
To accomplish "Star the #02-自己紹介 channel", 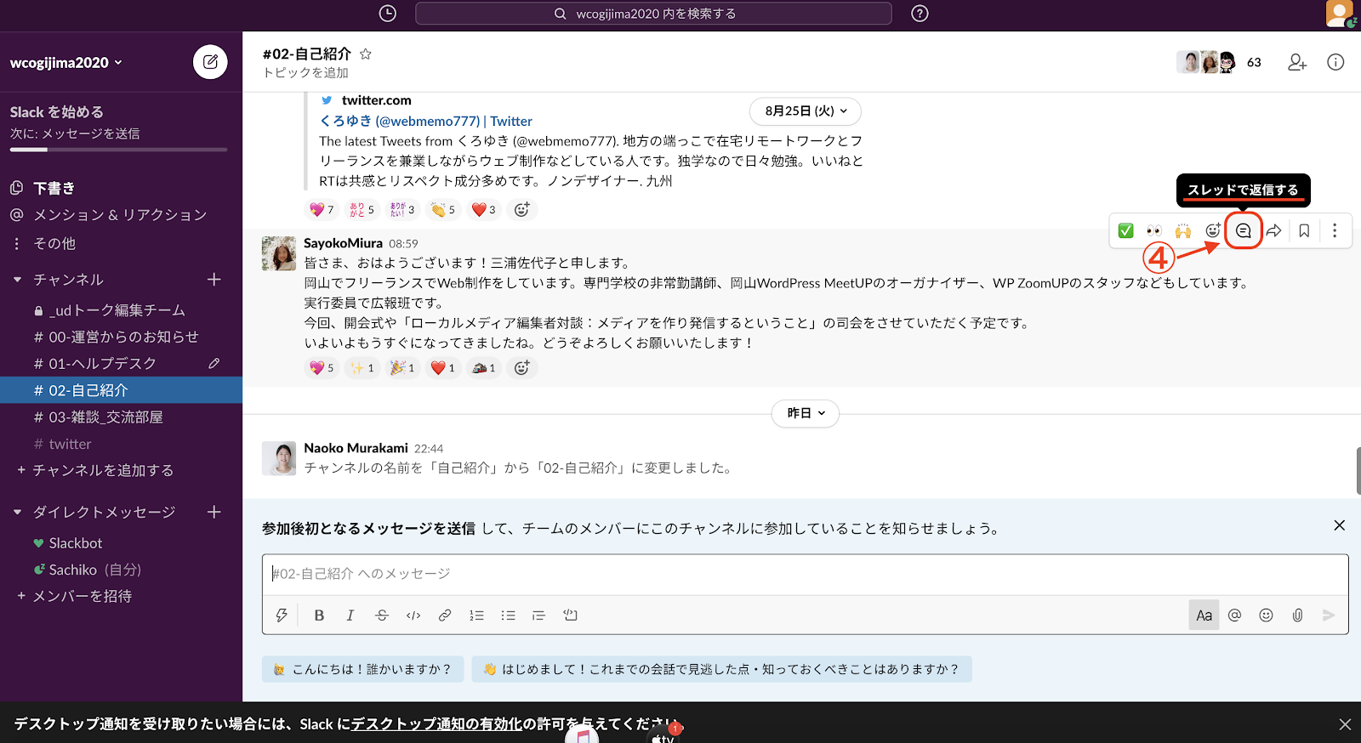I will (366, 54).
